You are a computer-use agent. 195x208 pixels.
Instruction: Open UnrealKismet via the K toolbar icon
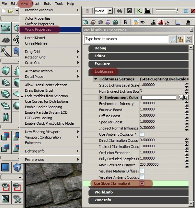pyautogui.click(x=139, y=11)
